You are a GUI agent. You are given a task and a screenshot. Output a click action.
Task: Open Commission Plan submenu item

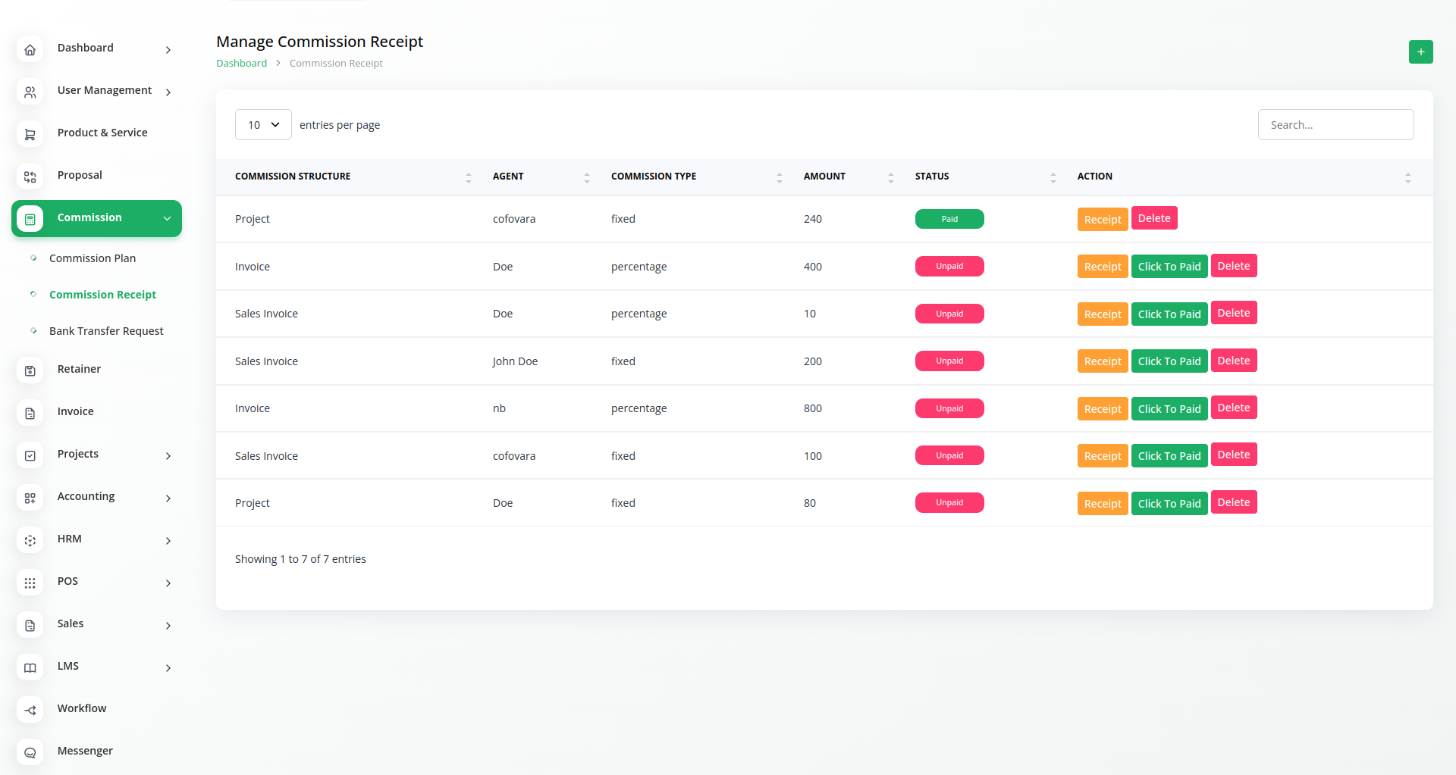(x=93, y=258)
